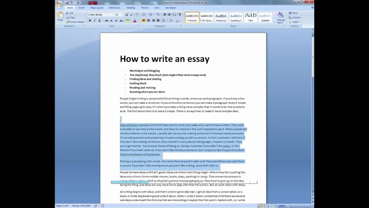
Task: Open the font size dropdown
Action: coord(122,15)
